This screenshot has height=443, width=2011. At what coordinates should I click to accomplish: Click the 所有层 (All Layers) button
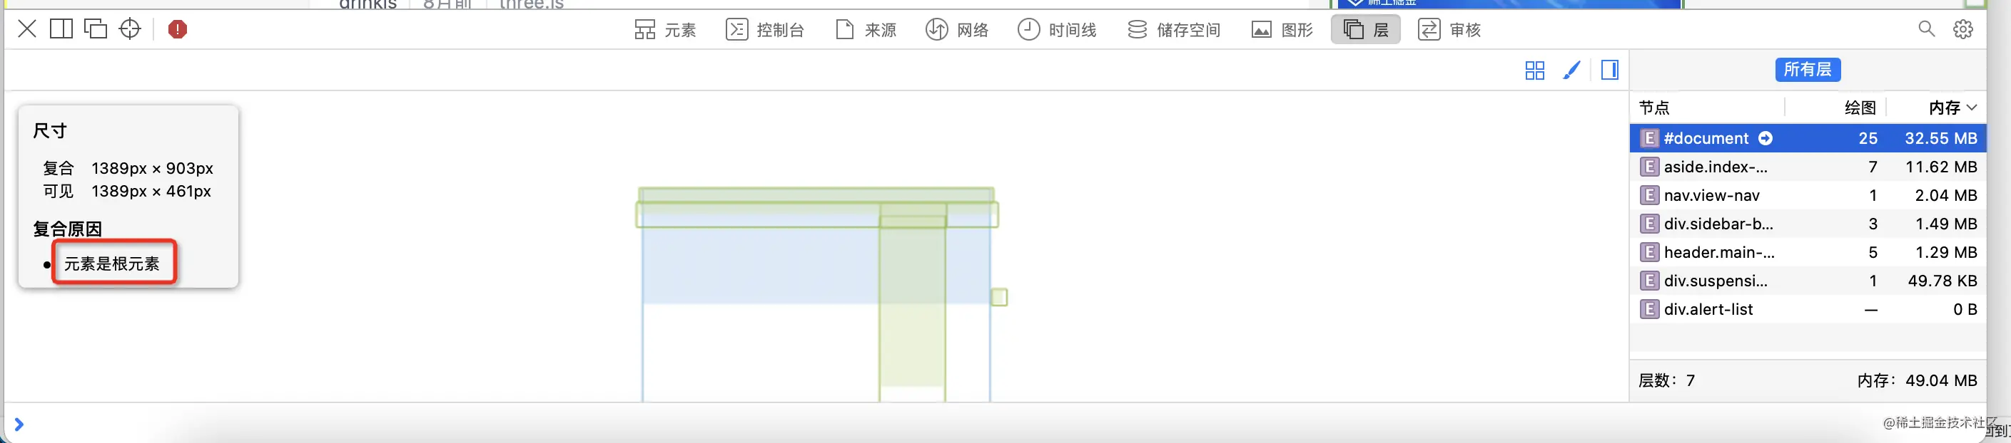tap(1807, 69)
